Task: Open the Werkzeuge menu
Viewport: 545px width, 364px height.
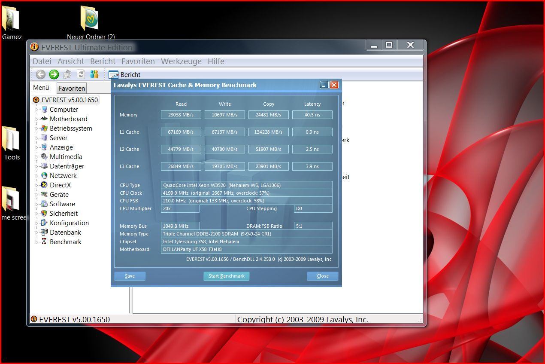Action: [x=181, y=61]
